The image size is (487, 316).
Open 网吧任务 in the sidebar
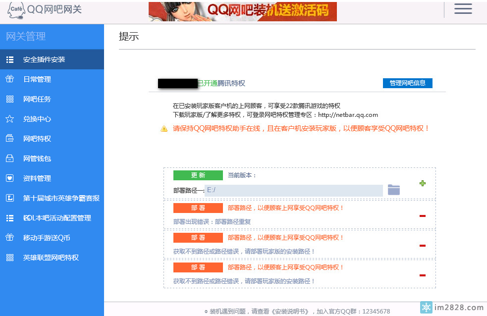click(37, 99)
